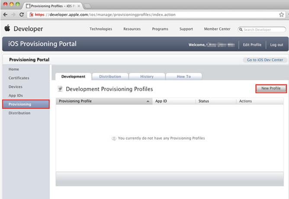Select the Development tab
The image size is (289, 199).
tap(74, 77)
